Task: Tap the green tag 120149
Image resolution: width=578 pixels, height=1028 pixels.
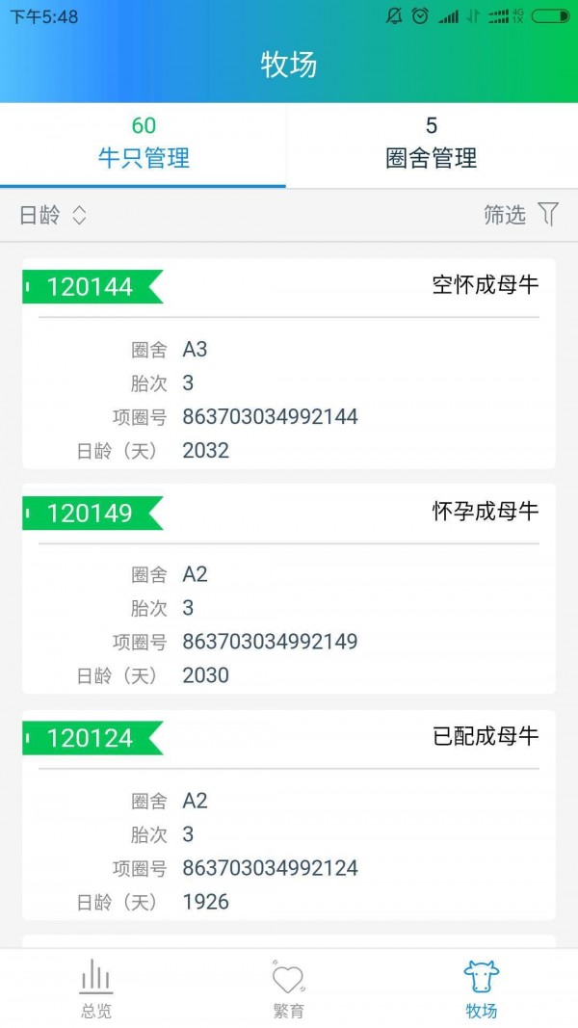Action: 92,512
